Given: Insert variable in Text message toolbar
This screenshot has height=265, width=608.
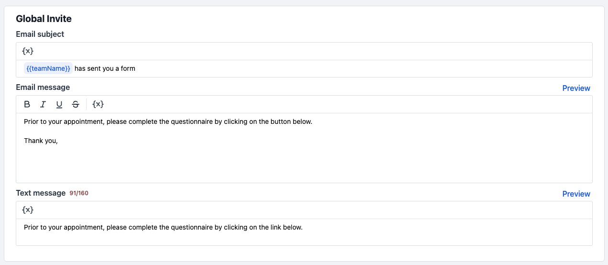Looking at the screenshot, I should coord(28,210).
